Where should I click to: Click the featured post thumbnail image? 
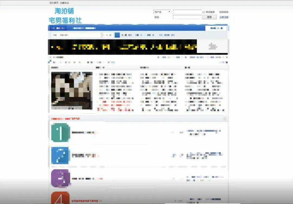coord(71,91)
